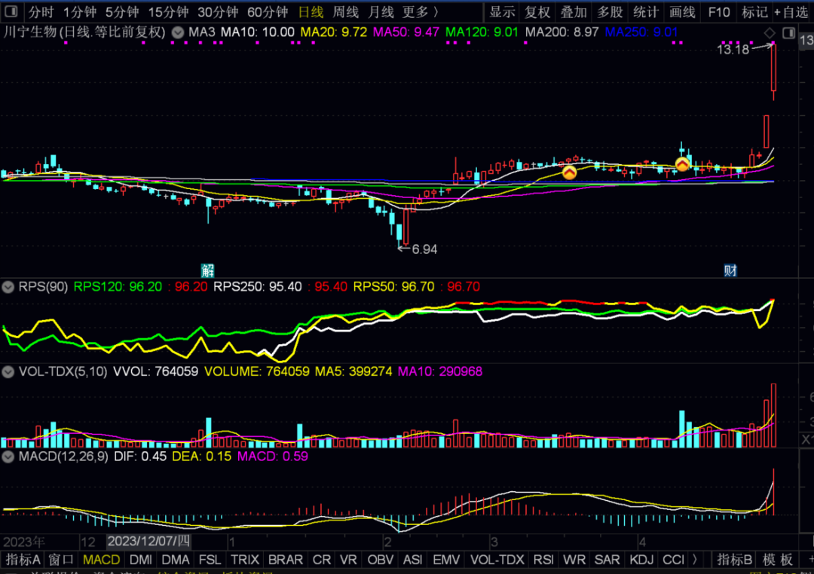The image size is (814, 574).
Task: Select the BRAR indicator tab
Action: coord(286,560)
